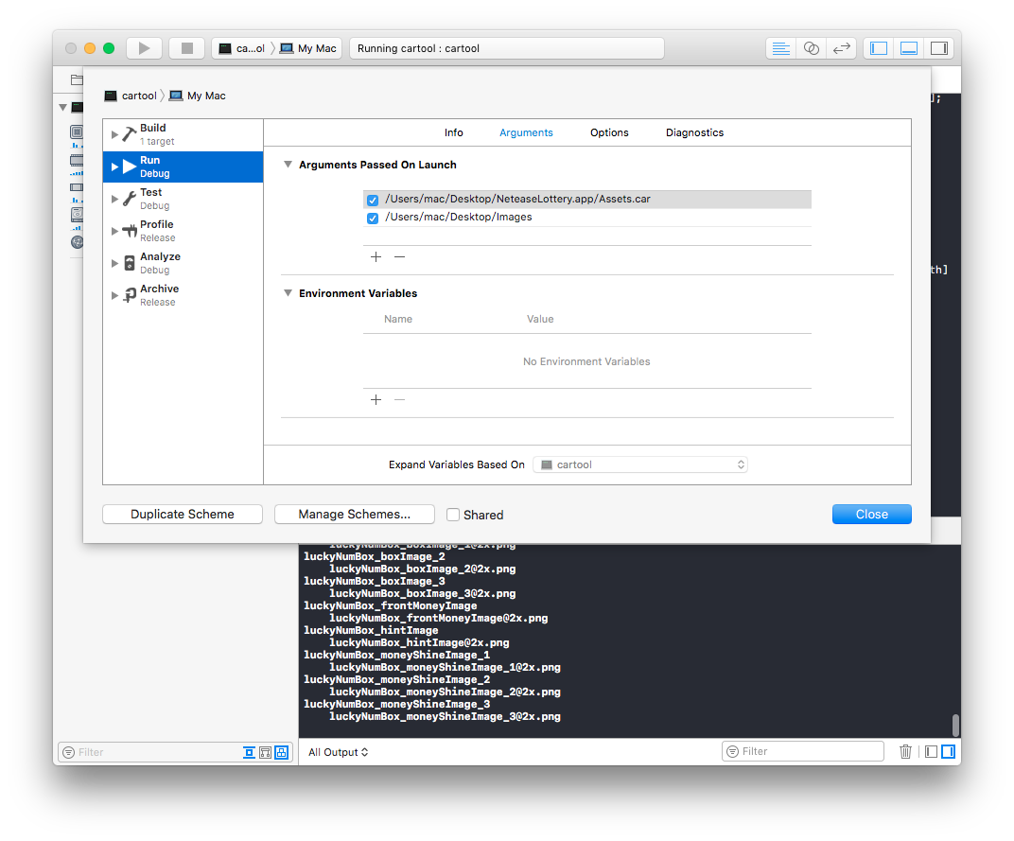Collapse cartool process in debug navigator
This screenshot has height=841, width=1014.
[62, 108]
